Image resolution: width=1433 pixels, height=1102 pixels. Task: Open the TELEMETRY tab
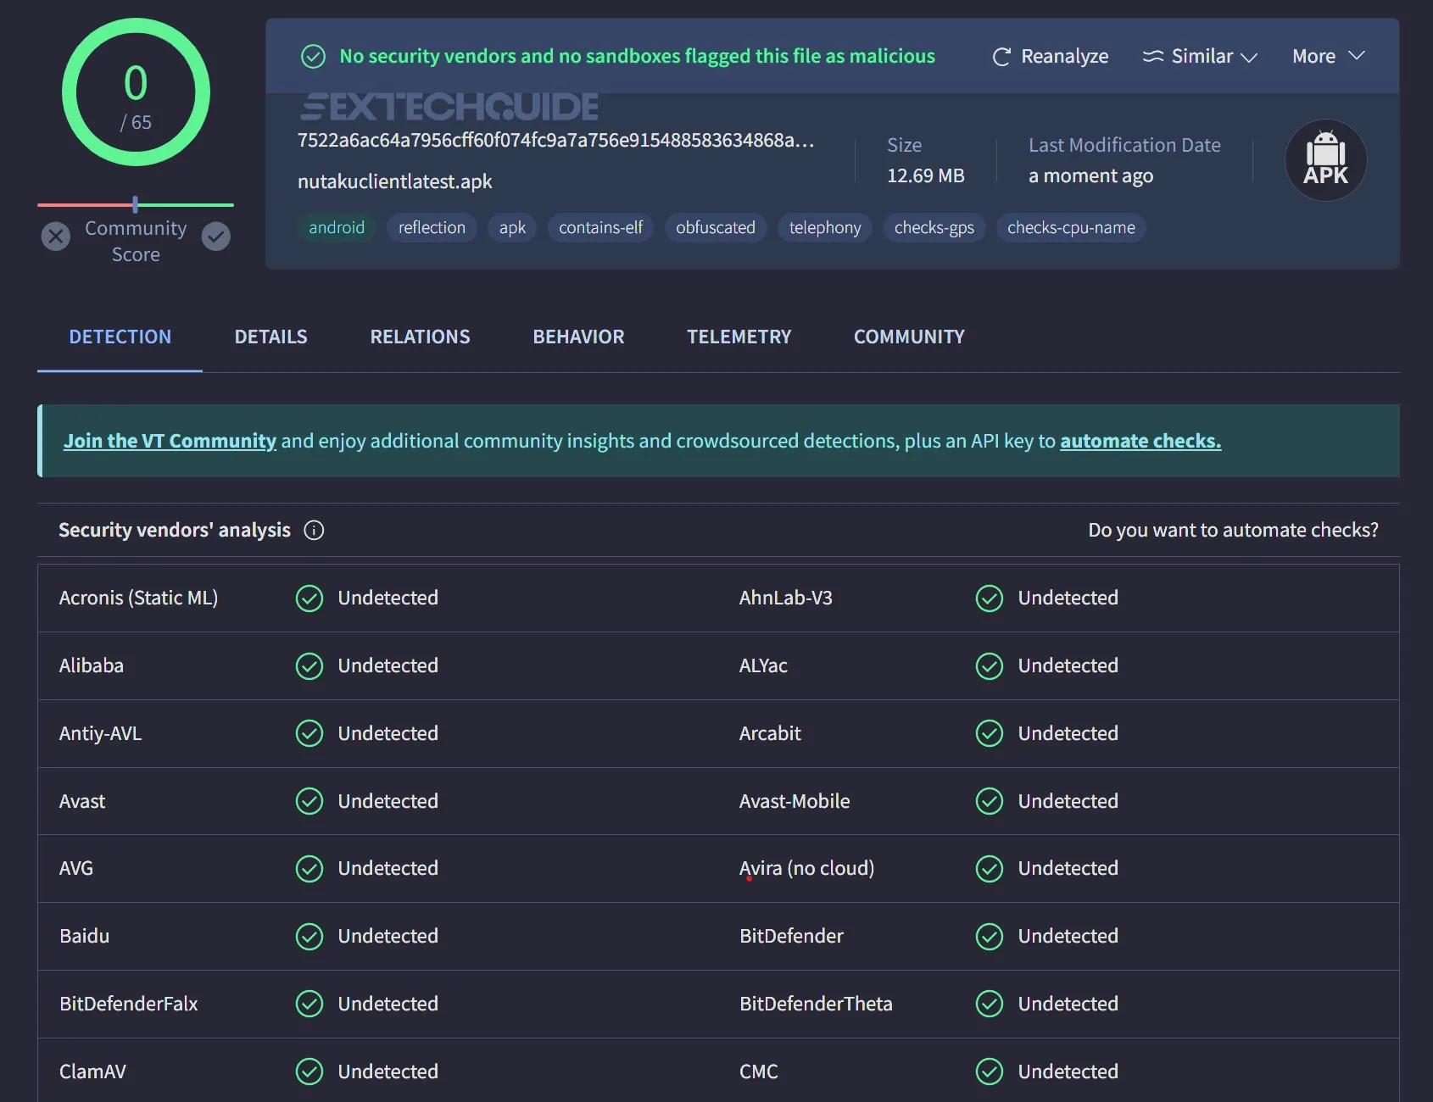click(x=739, y=337)
